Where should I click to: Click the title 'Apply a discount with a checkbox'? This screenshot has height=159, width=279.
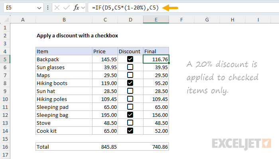[77, 36]
